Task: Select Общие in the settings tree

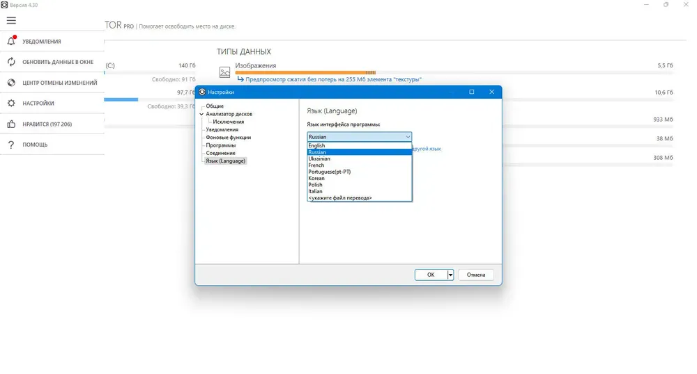Action: coord(215,106)
